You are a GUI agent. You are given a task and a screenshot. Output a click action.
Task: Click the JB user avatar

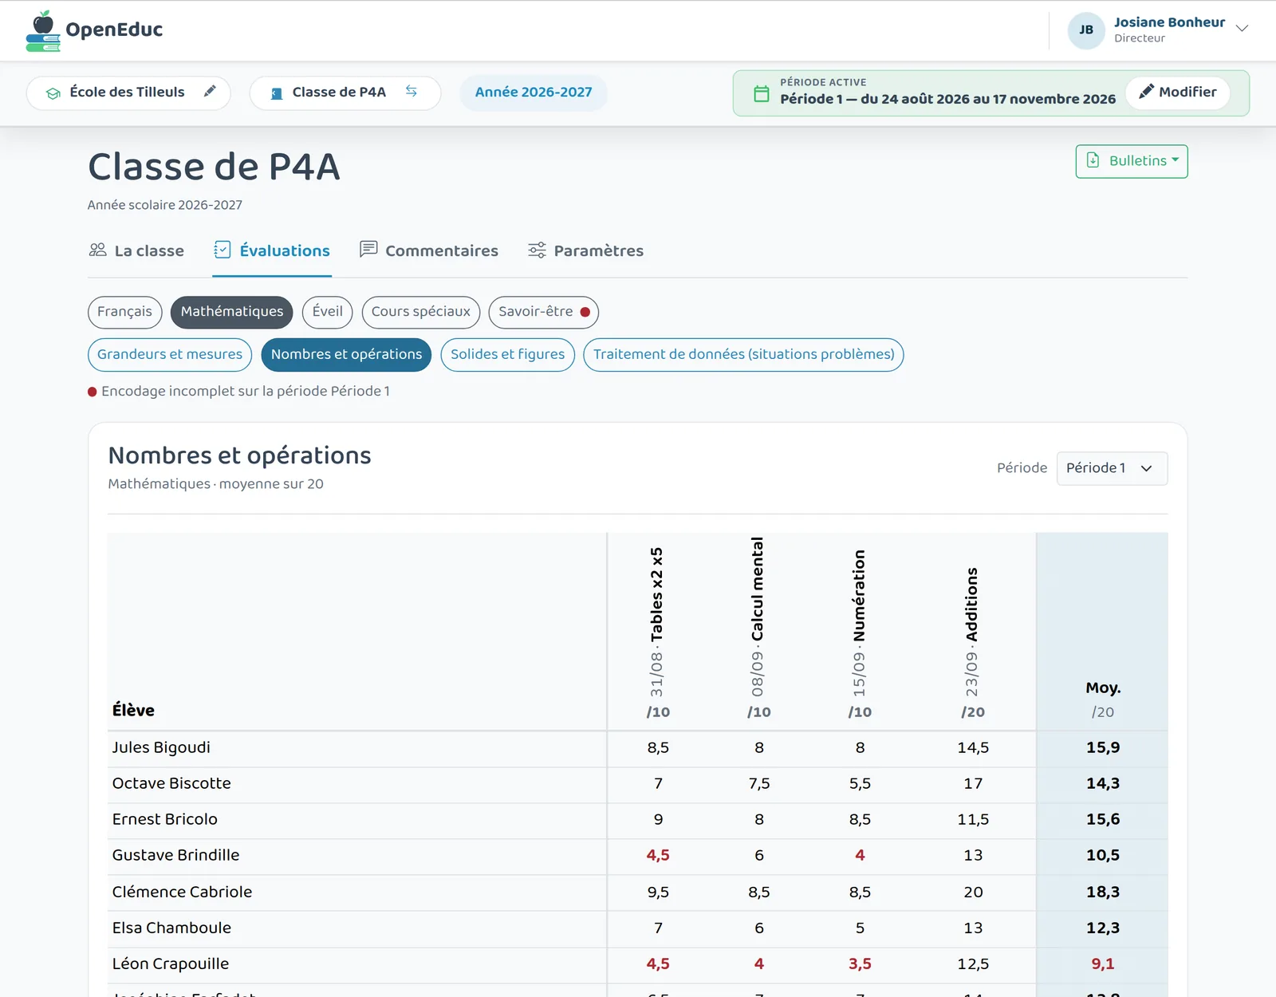click(1086, 30)
